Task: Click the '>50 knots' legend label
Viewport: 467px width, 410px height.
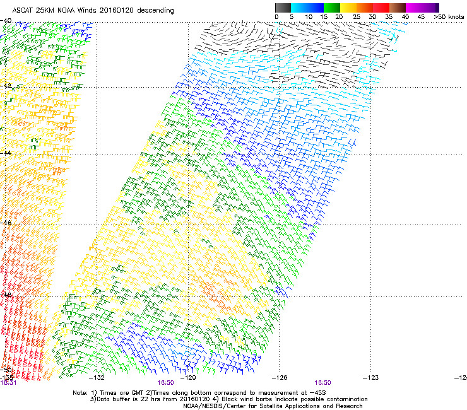Action: (449, 17)
